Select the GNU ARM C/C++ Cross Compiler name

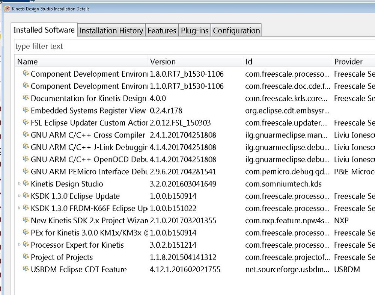pyautogui.click(x=88, y=135)
